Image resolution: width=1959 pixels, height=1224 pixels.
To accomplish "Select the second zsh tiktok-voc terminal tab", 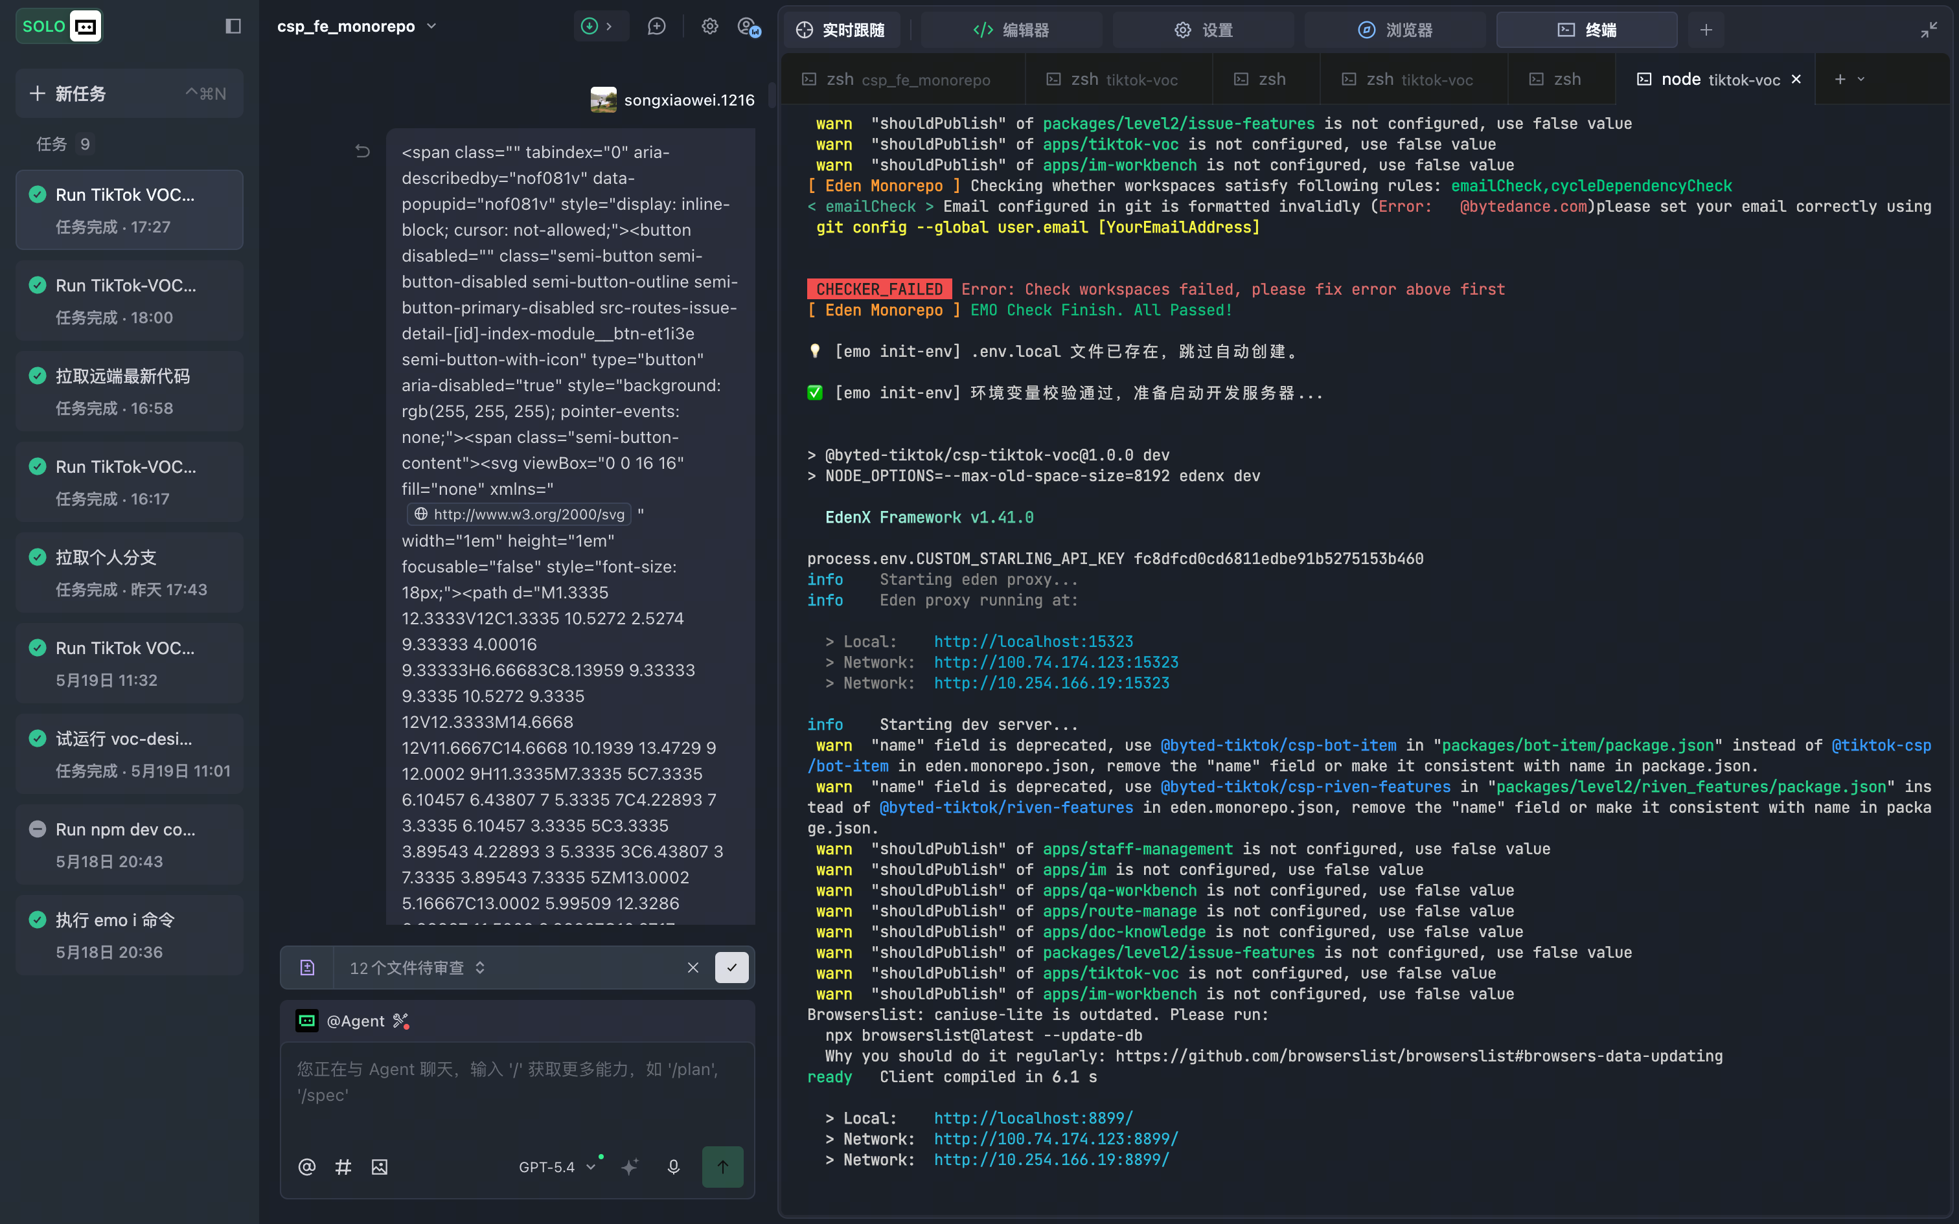I will click(x=1414, y=79).
